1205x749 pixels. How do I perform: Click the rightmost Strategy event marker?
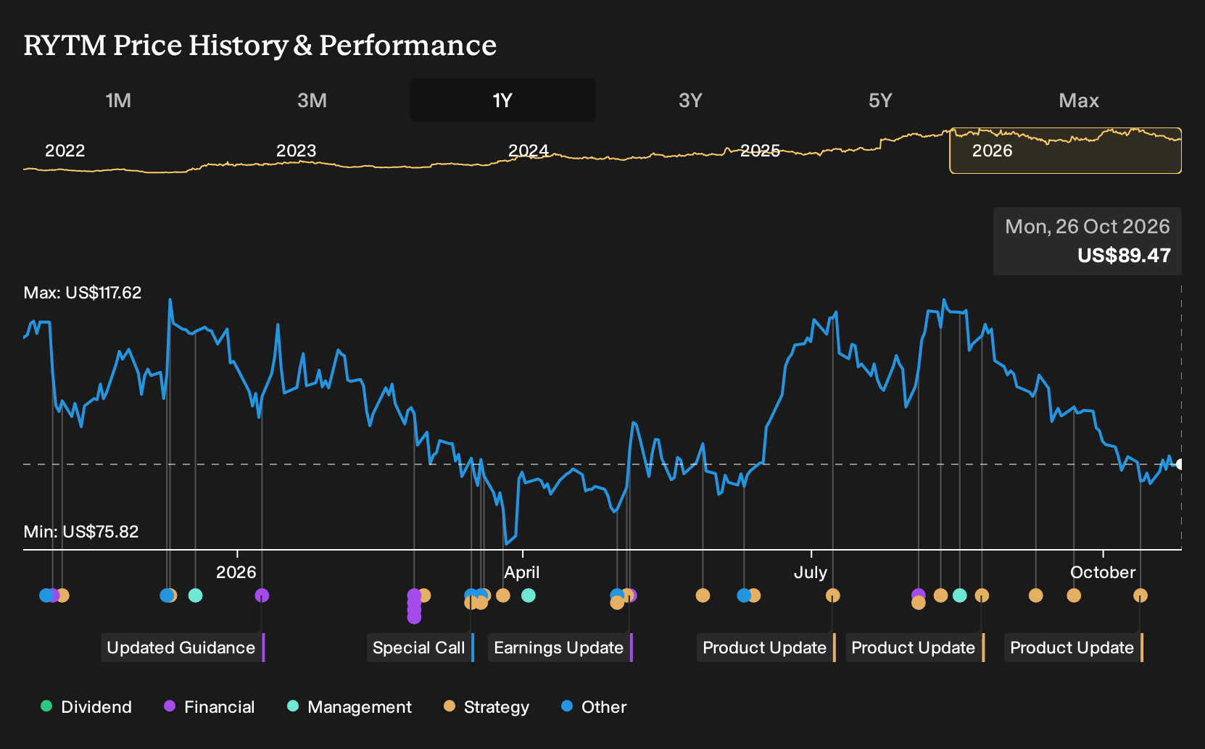1140,595
